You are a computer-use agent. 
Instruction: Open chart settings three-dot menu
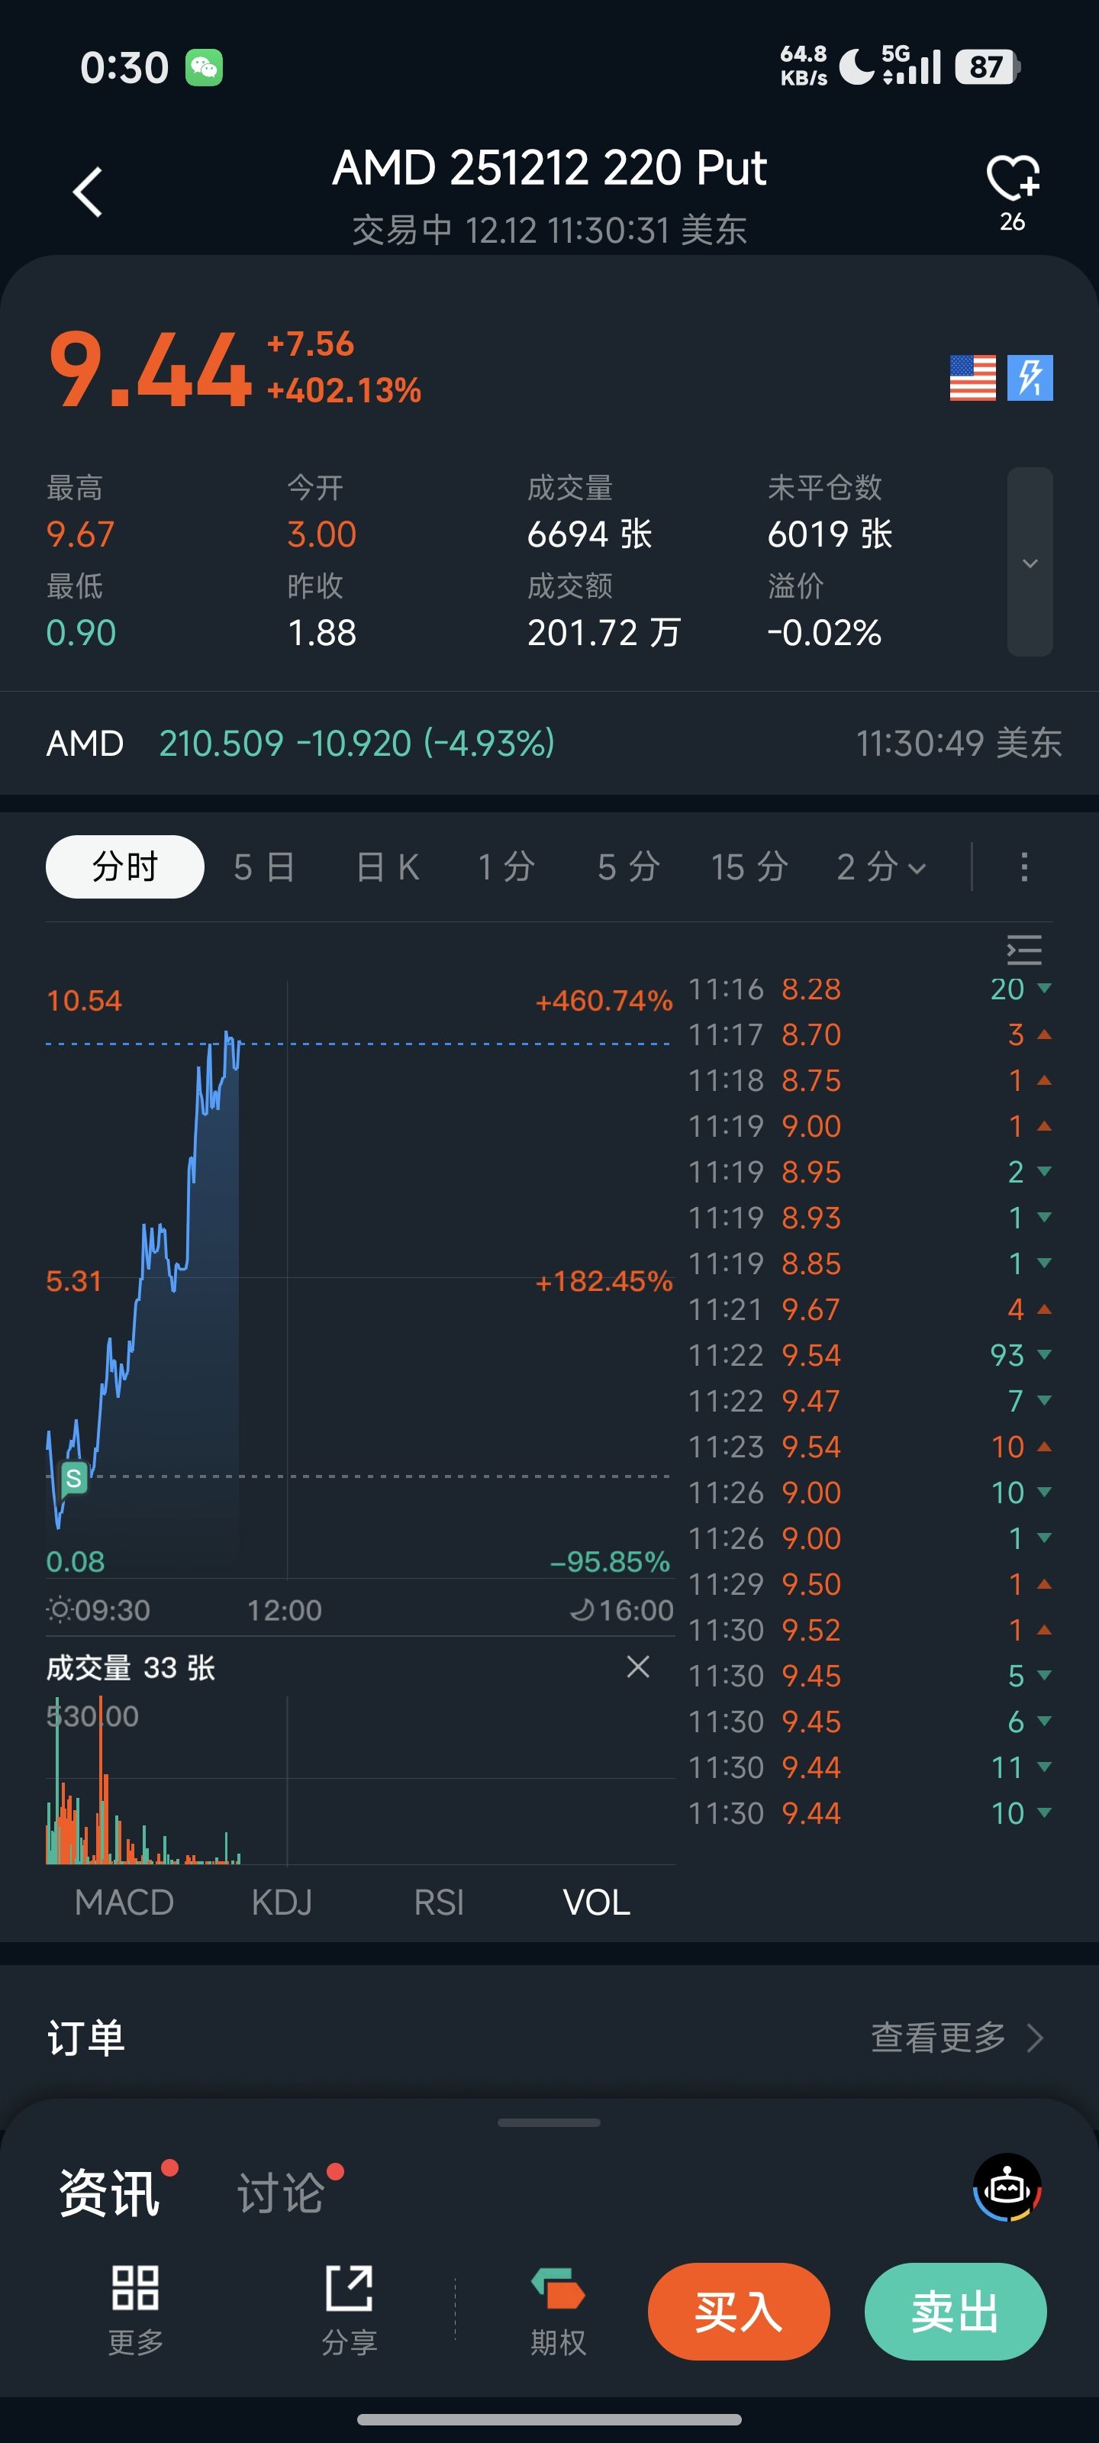[x=1024, y=867]
